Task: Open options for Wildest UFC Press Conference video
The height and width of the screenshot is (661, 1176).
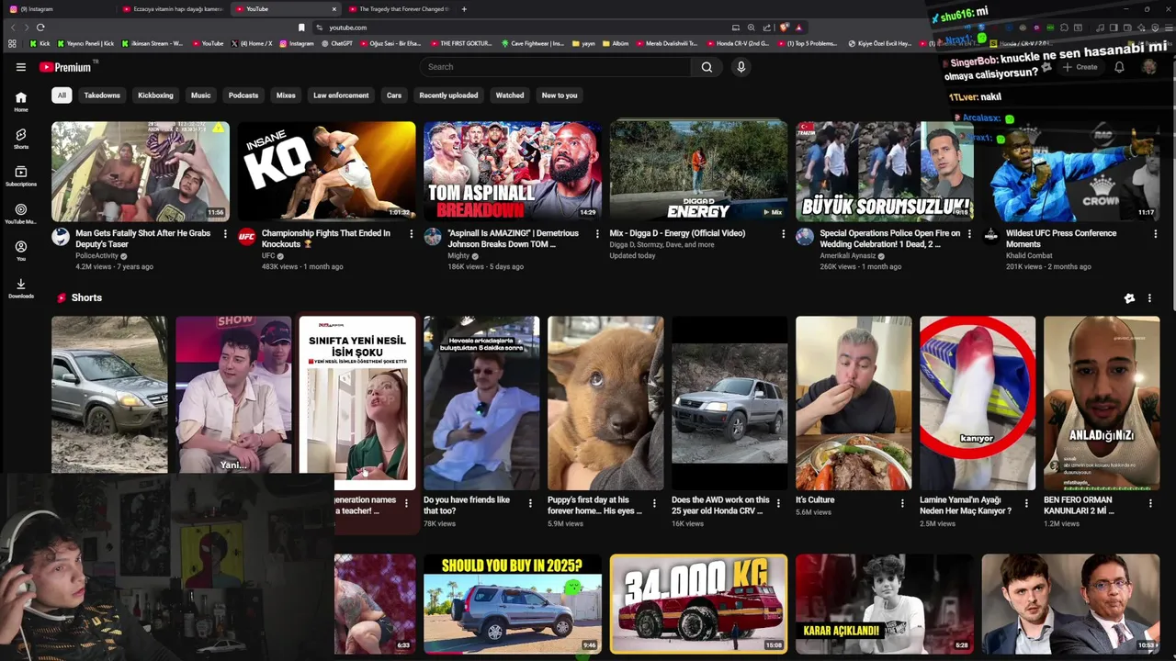Action: (x=1155, y=234)
